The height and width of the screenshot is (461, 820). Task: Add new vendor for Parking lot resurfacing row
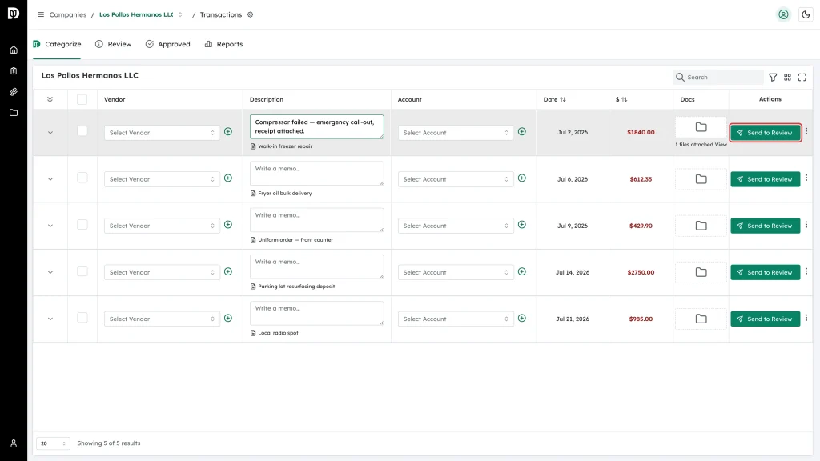click(228, 272)
